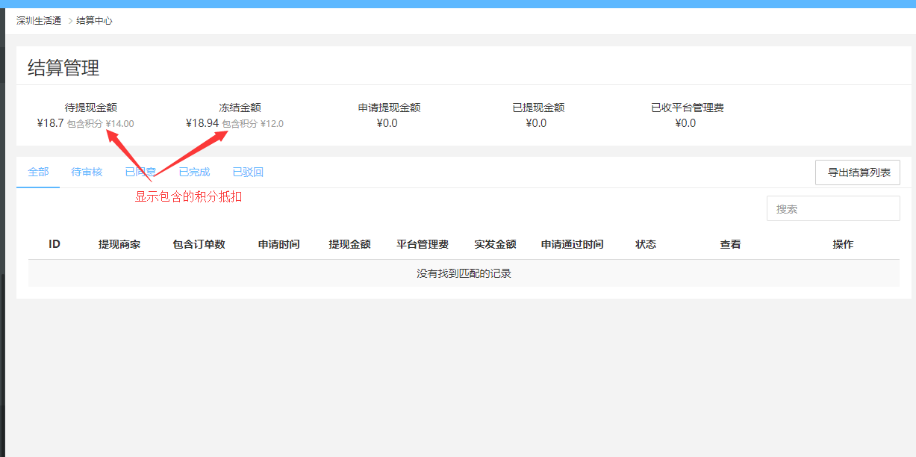Click the 操作 column header
The width and height of the screenshot is (916, 457).
coord(842,243)
